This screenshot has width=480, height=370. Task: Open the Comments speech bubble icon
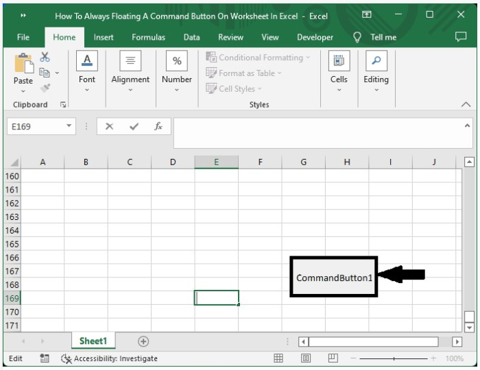coord(461,37)
